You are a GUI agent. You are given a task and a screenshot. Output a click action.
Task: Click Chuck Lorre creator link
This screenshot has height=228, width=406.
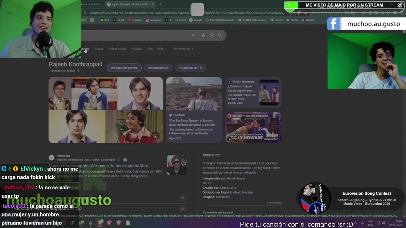pos(228,187)
